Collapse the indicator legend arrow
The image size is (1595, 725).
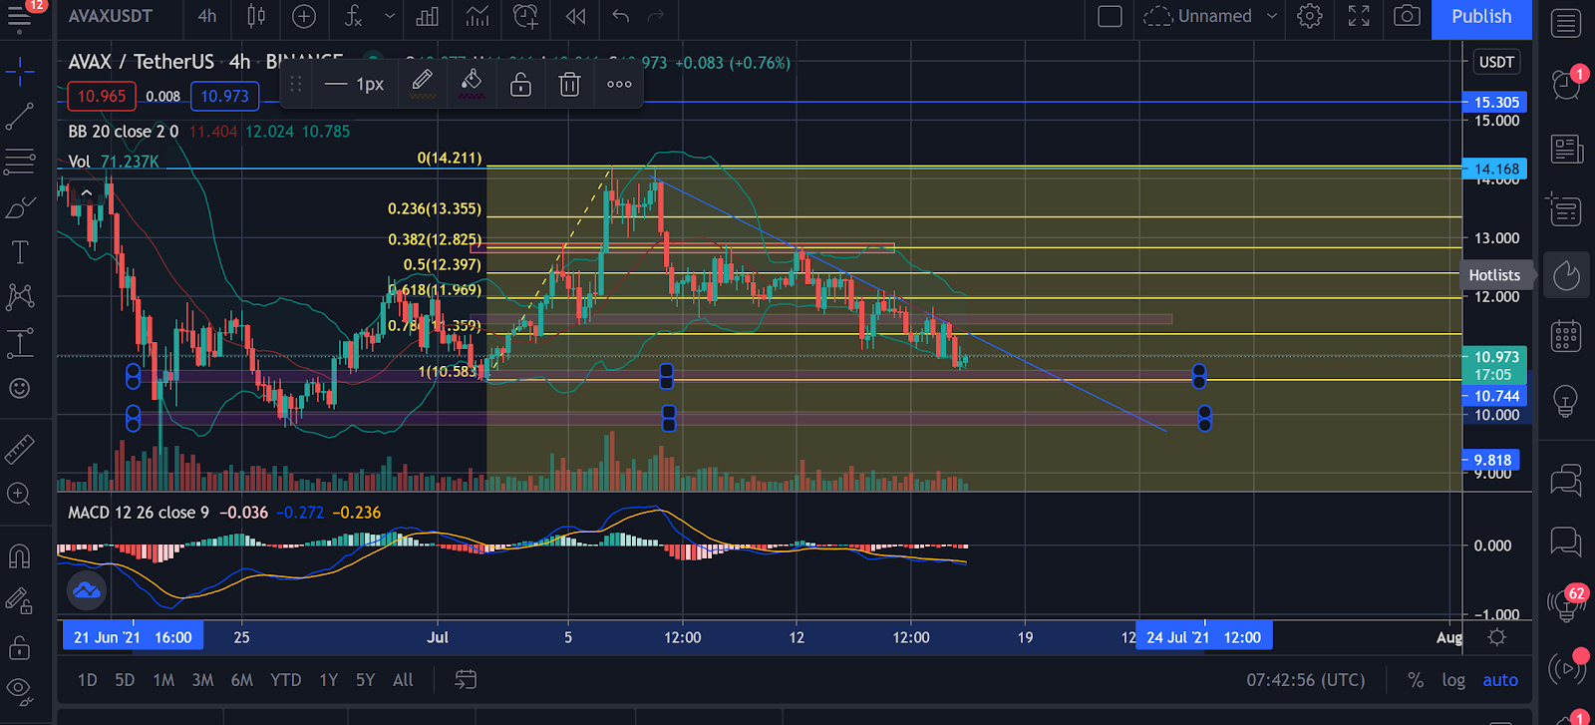[x=87, y=192]
